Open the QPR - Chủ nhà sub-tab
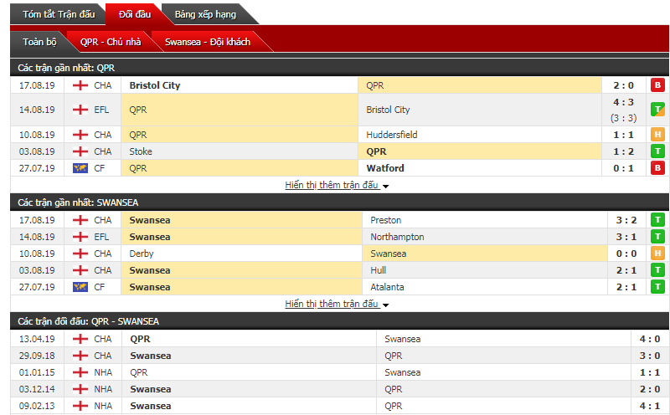 tap(111, 42)
